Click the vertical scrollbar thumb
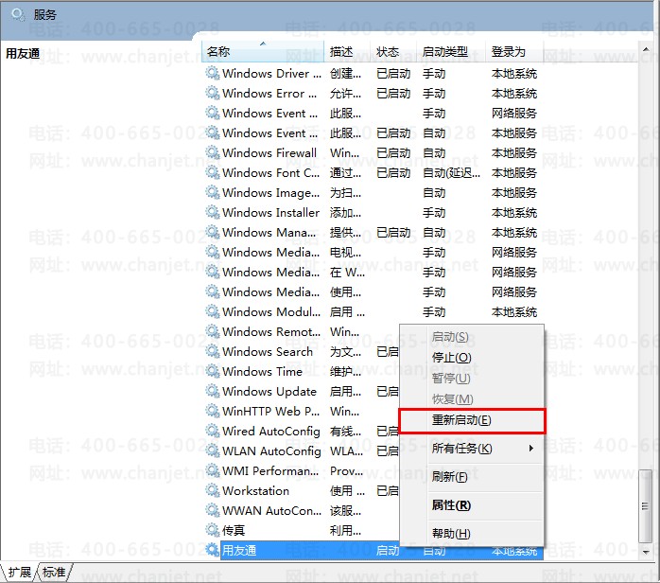Viewport: 660px width, 583px height. [x=645, y=506]
